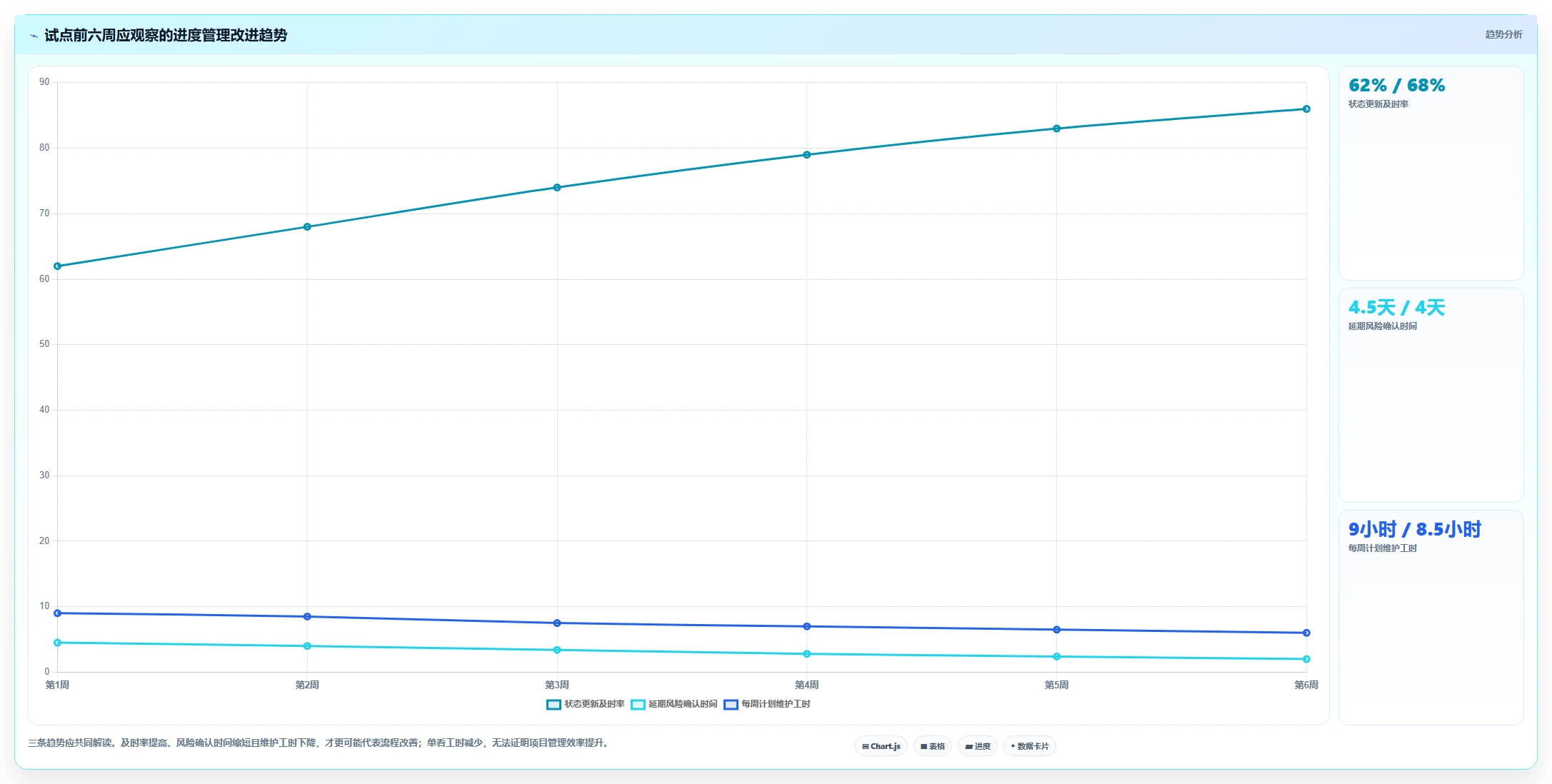Image resolution: width=1552 pixels, height=784 pixels.
Task: Click the 状态更新及时率 point at 第2周
Action: pyautogui.click(x=307, y=227)
